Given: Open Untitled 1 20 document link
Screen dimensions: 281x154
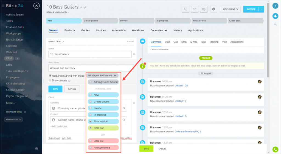Looking at the screenshot, I should click(181, 86).
